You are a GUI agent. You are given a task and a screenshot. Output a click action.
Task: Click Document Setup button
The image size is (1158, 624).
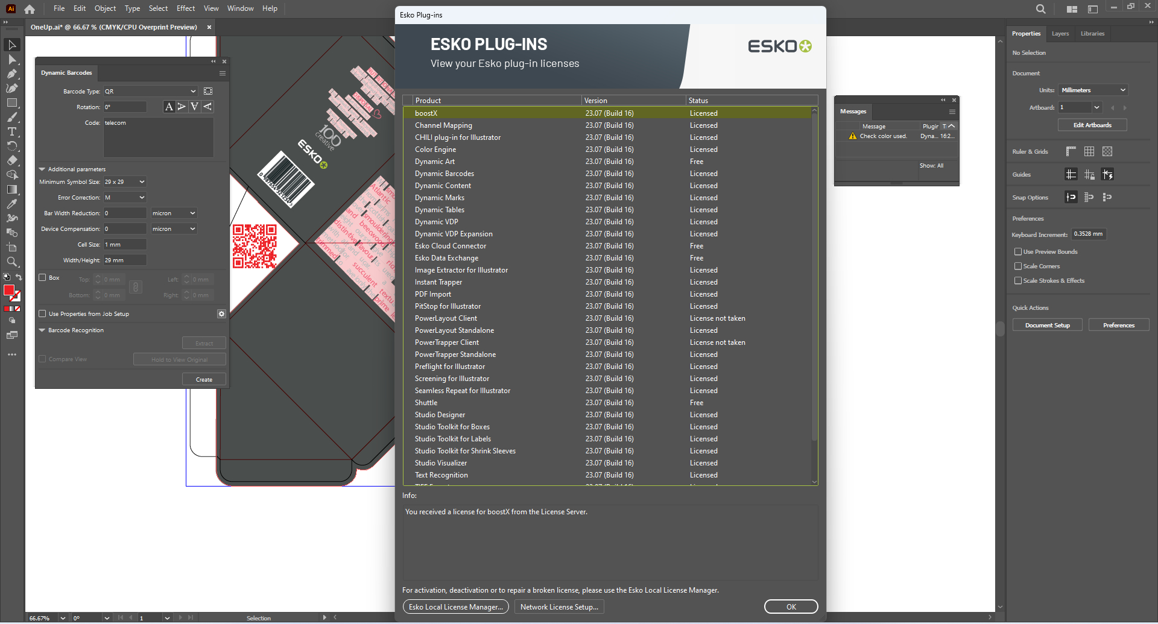coord(1047,326)
